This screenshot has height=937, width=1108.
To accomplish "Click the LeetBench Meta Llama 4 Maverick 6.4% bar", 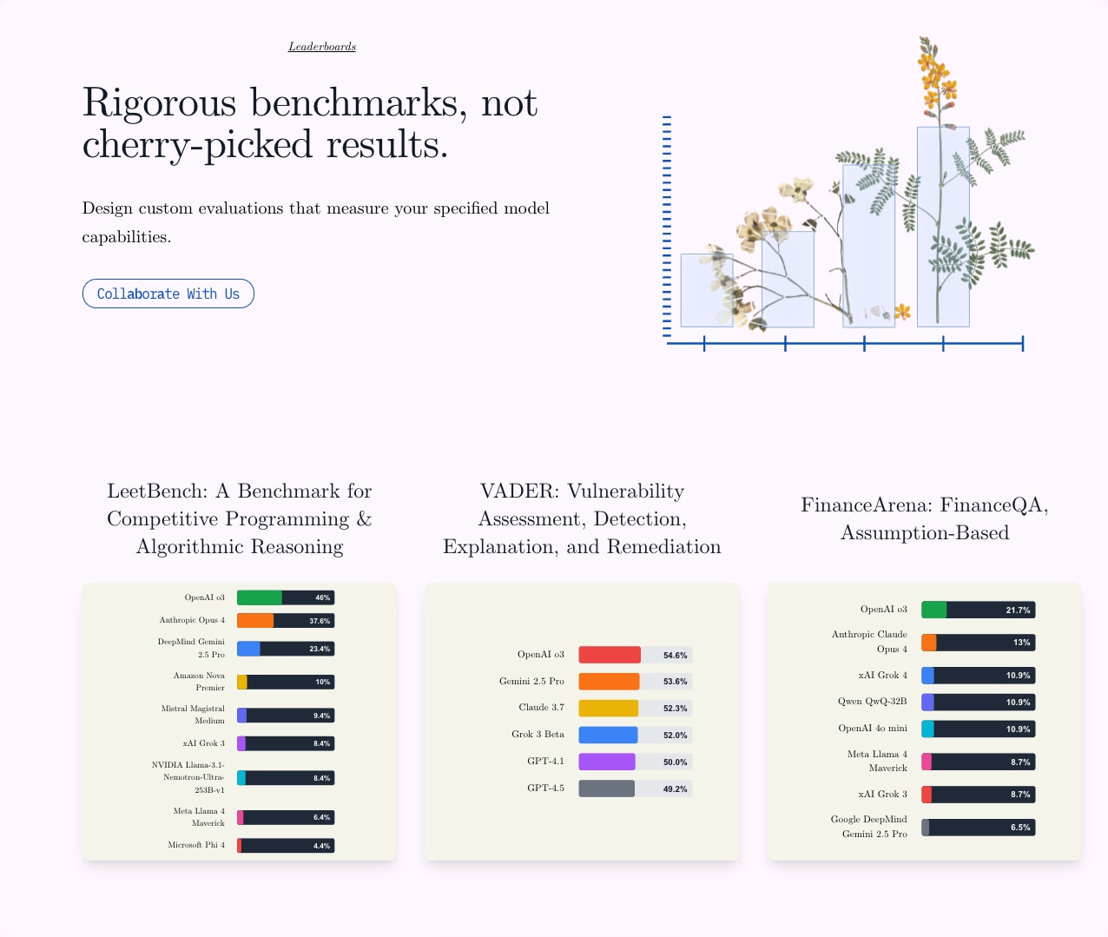I will point(286,817).
